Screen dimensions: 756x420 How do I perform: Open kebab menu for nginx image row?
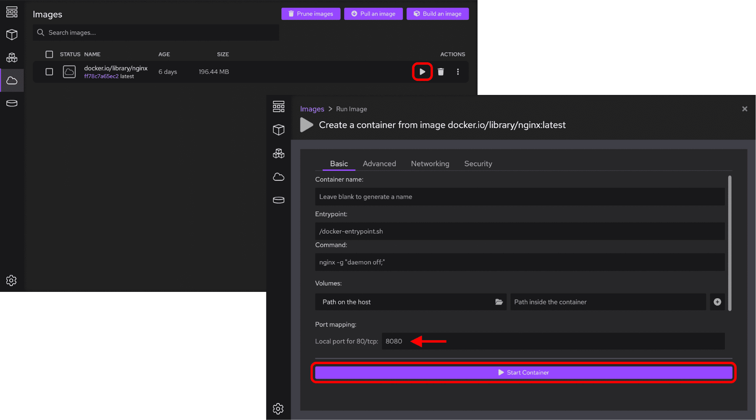(458, 72)
